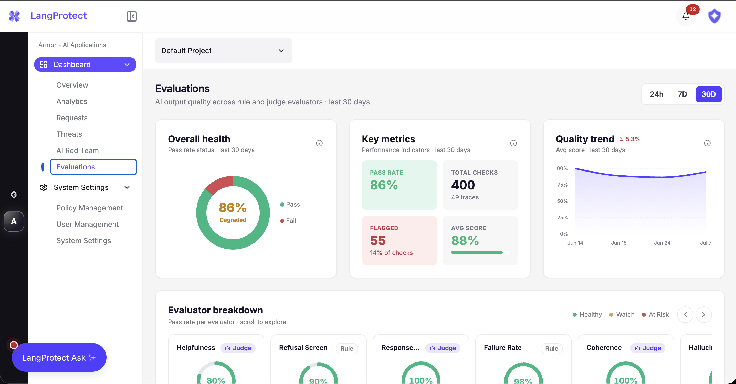Click the LangProtect brand name
Viewport: 736px width, 384px height.
click(x=59, y=16)
